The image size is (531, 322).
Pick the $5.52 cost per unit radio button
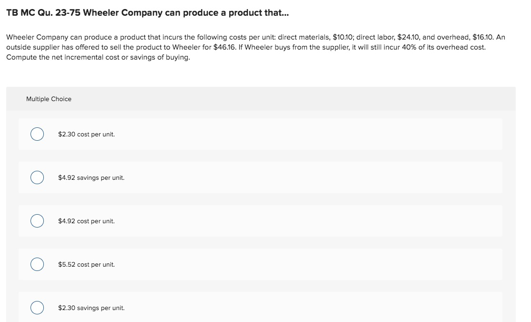pyautogui.click(x=37, y=265)
